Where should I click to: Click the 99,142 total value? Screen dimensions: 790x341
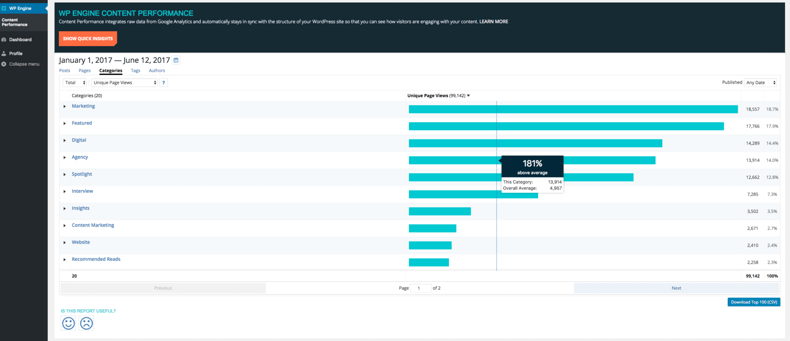(x=753, y=276)
